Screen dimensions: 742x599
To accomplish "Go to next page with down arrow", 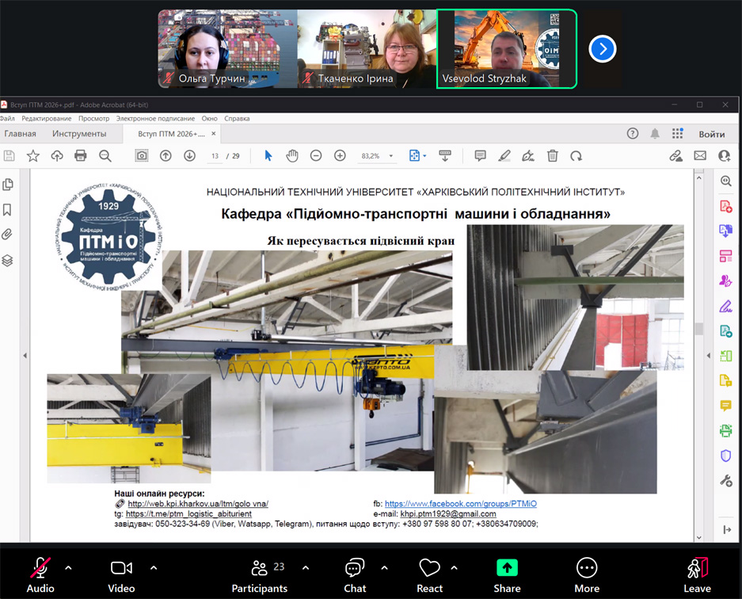I will click(189, 156).
